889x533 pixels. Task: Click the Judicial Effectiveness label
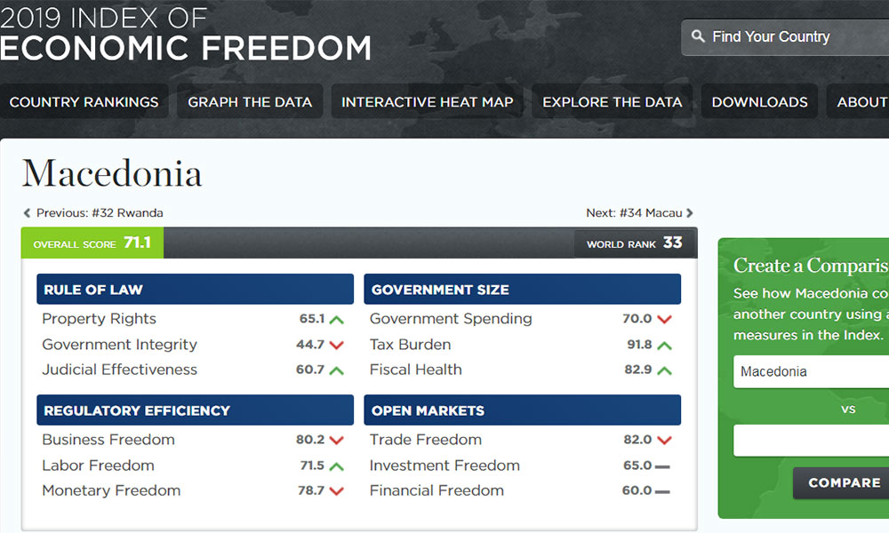coord(120,370)
